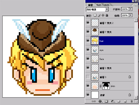Screen dimensions: 139x105
Task: Click the opacity 100% field
Action: (x=125, y=9)
